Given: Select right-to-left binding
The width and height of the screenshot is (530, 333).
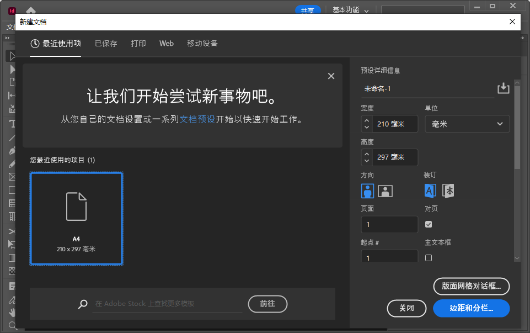Looking at the screenshot, I should 448,191.
